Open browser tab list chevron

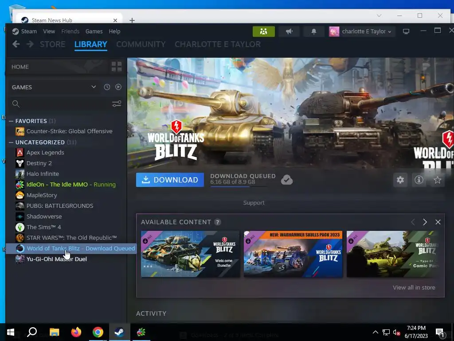(x=379, y=16)
